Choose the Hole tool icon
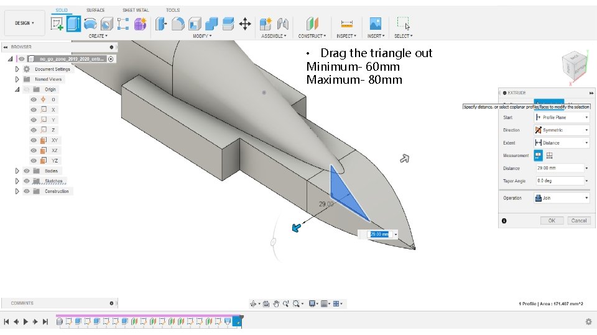The height and width of the screenshot is (335, 597). 107,24
